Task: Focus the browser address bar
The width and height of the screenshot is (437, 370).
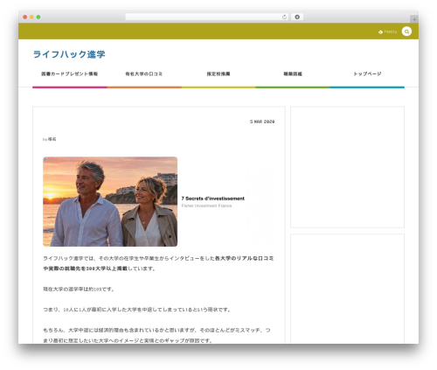Action: point(207,17)
